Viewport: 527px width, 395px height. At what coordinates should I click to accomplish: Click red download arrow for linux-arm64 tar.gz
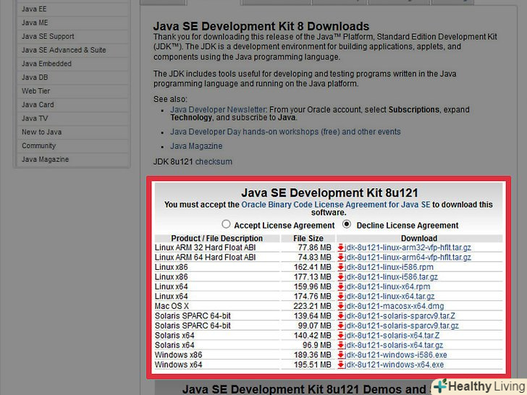341,258
